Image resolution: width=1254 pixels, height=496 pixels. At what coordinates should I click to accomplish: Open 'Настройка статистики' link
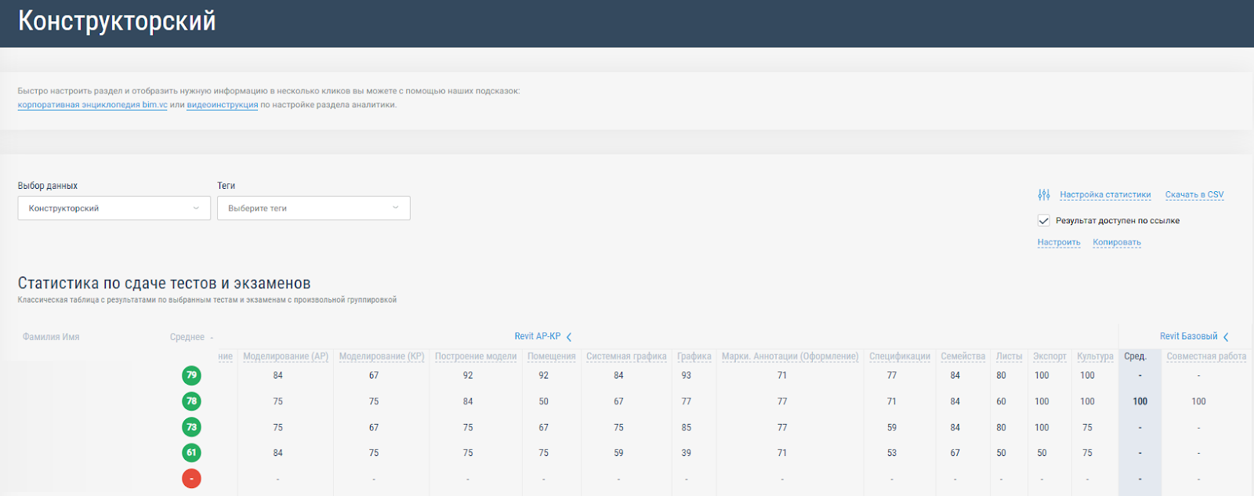pyautogui.click(x=1105, y=194)
